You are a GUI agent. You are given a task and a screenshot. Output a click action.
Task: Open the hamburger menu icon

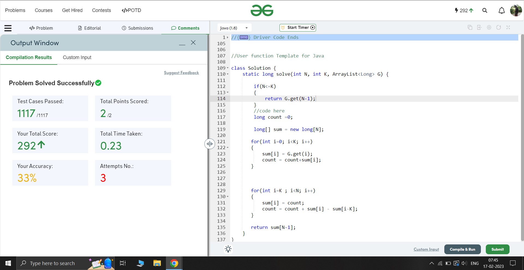[8, 28]
